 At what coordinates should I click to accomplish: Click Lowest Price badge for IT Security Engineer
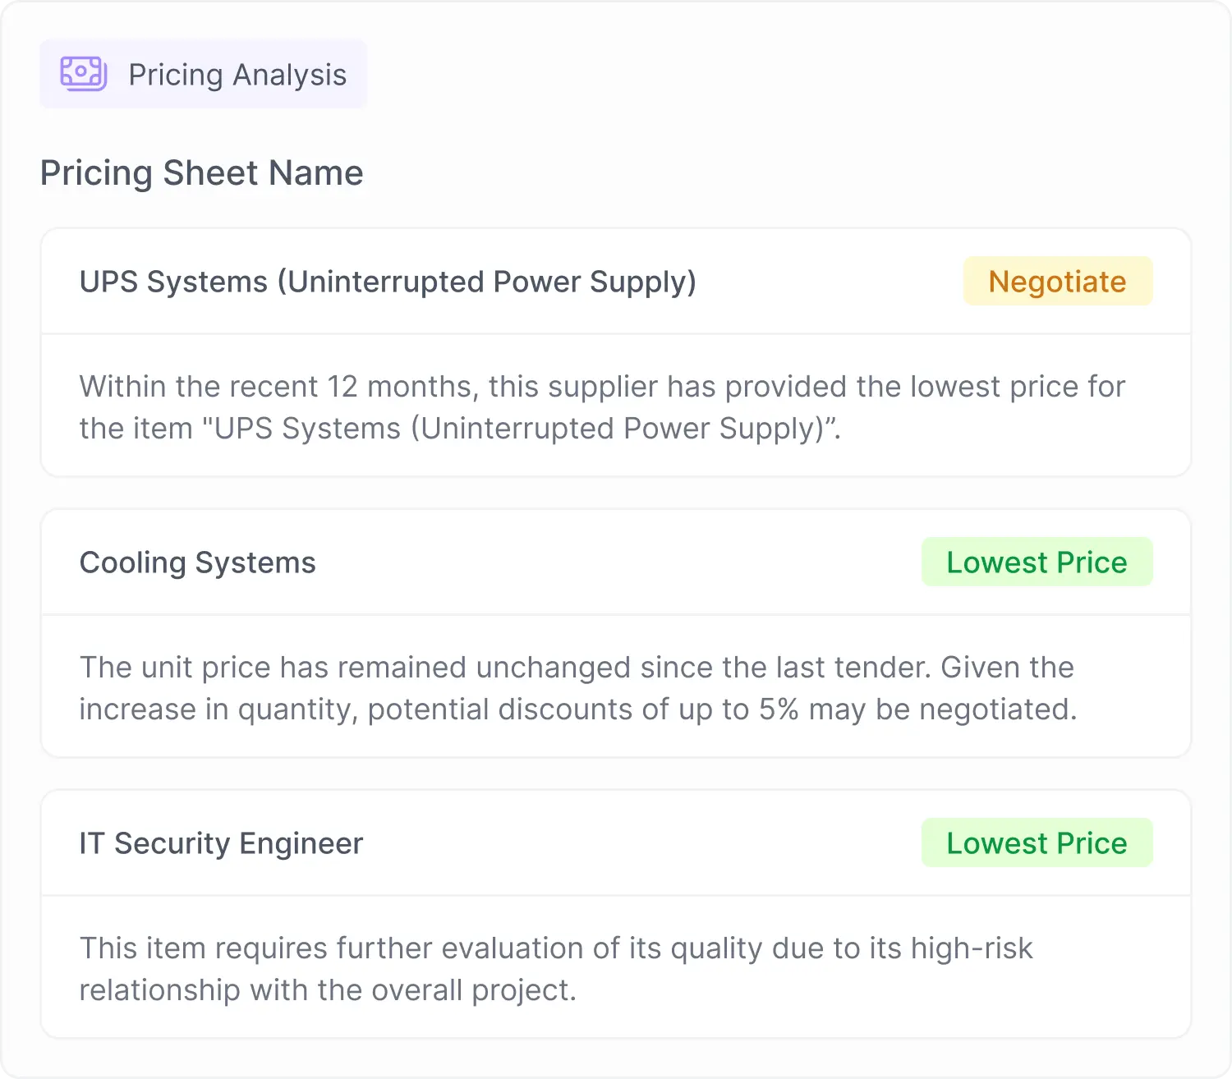coord(1037,843)
